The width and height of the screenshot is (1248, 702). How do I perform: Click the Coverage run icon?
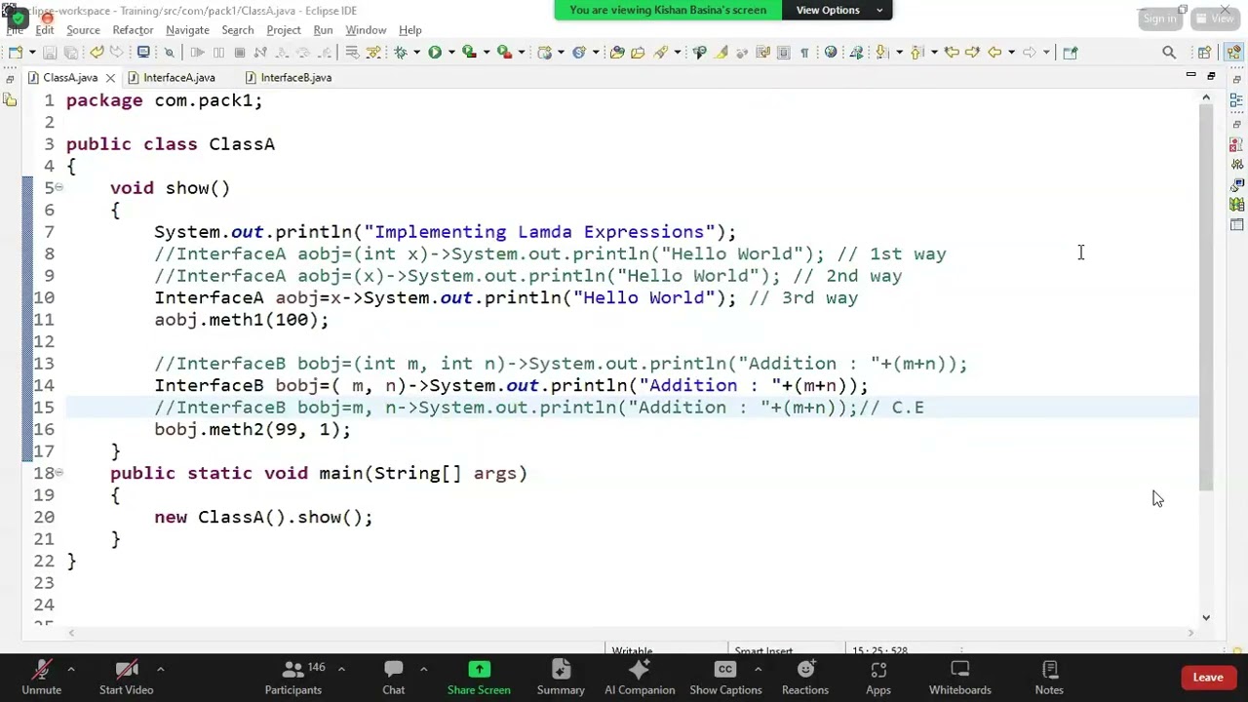tap(469, 52)
